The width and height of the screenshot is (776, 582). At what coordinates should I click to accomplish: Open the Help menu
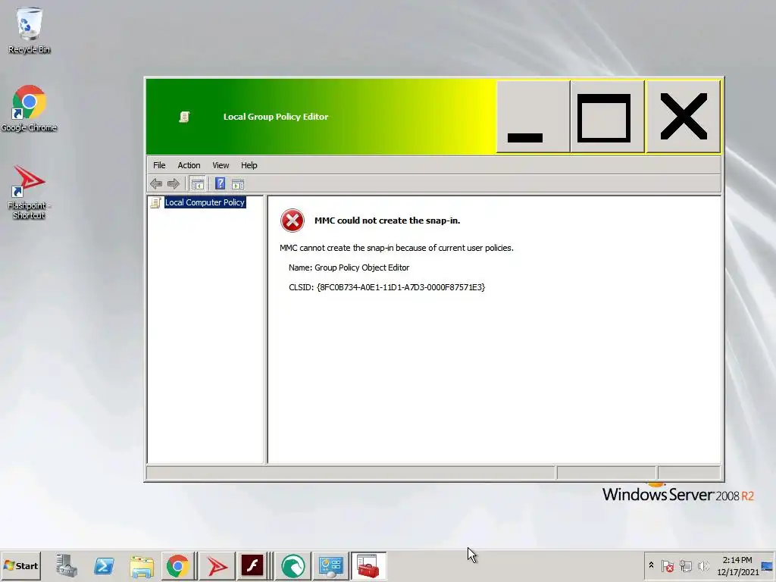[x=249, y=165]
